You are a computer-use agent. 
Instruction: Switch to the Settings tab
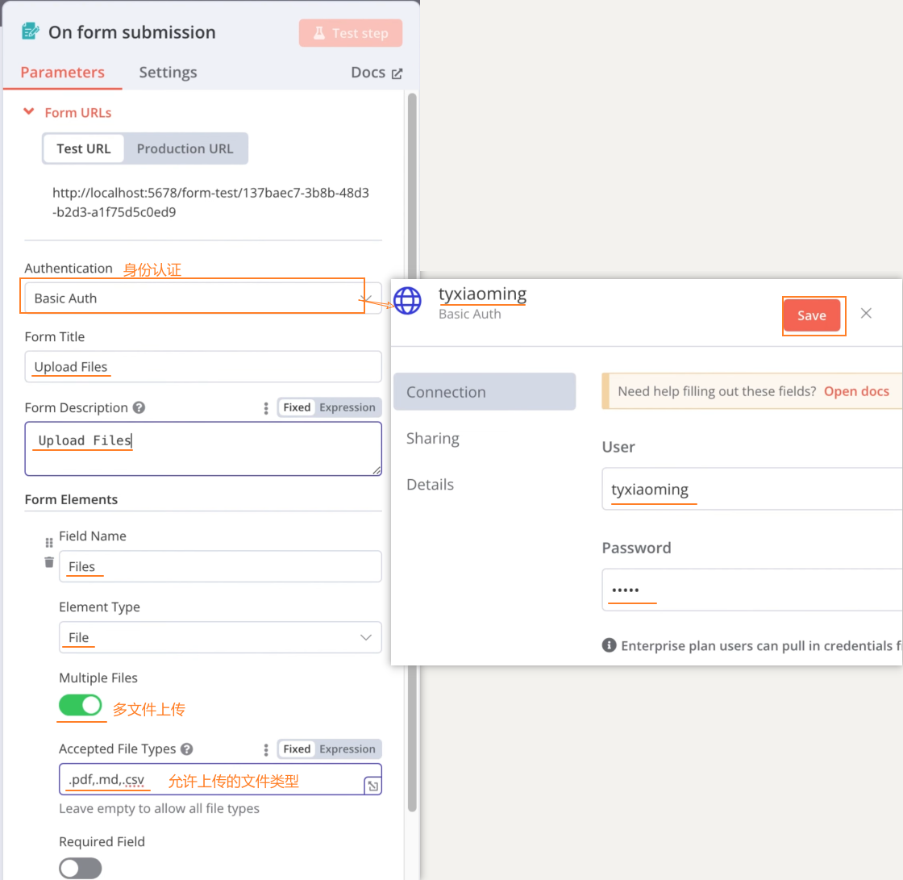click(x=168, y=73)
